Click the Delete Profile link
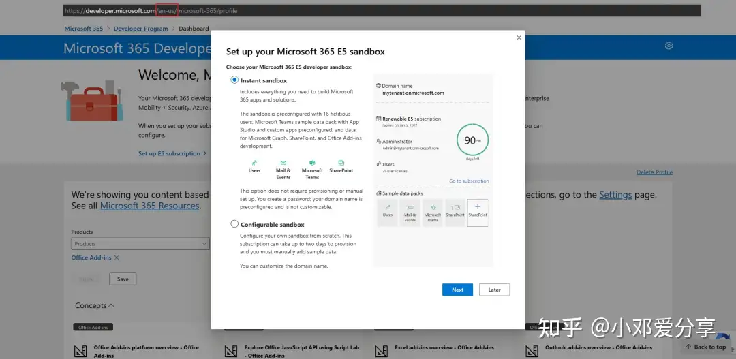This screenshot has height=359, width=736. point(654,172)
